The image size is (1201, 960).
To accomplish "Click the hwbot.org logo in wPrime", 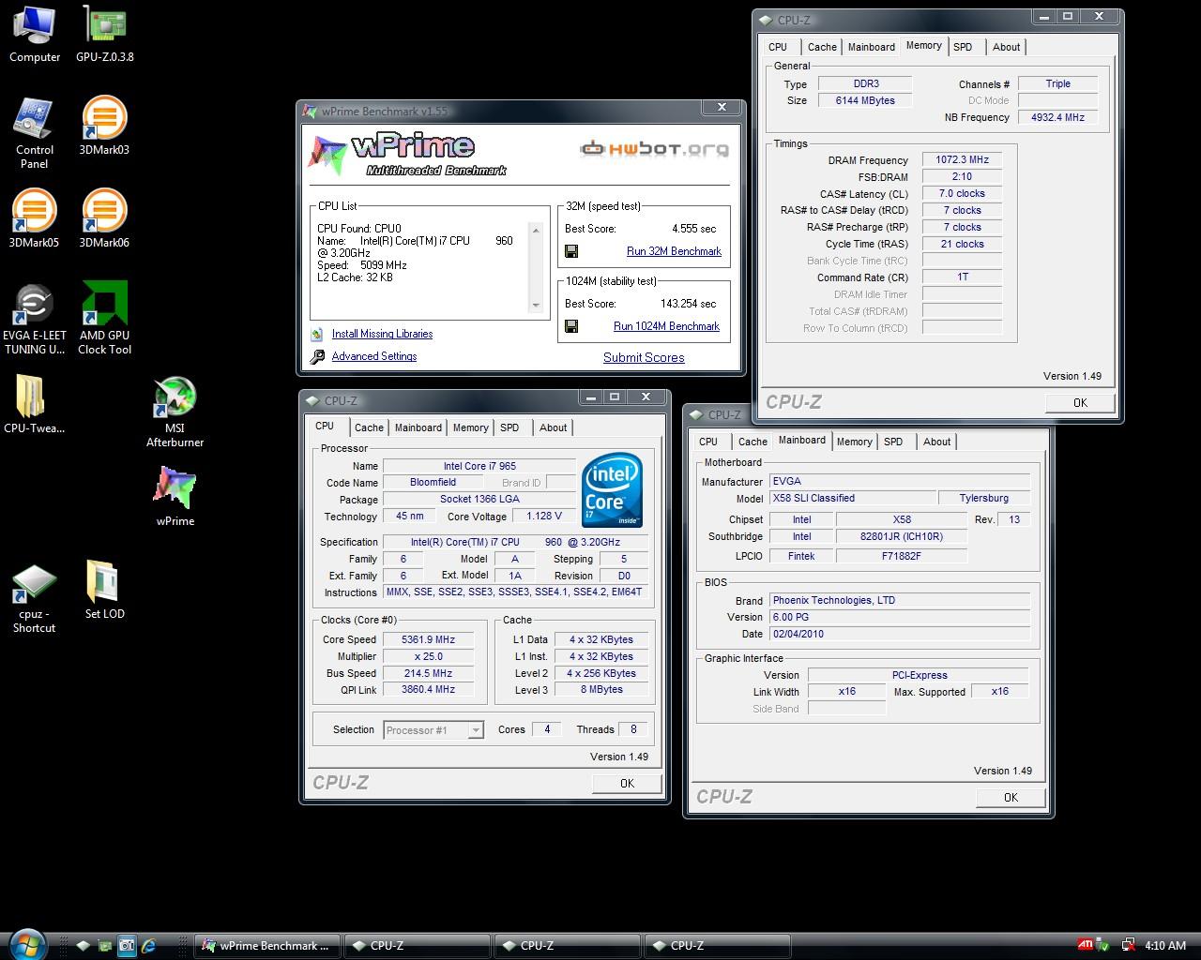I will pos(654,148).
